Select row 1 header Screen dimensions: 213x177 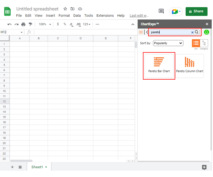click(4, 44)
